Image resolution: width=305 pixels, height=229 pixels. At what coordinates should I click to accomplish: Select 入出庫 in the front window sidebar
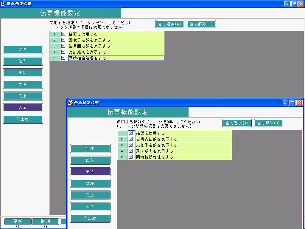click(90, 218)
